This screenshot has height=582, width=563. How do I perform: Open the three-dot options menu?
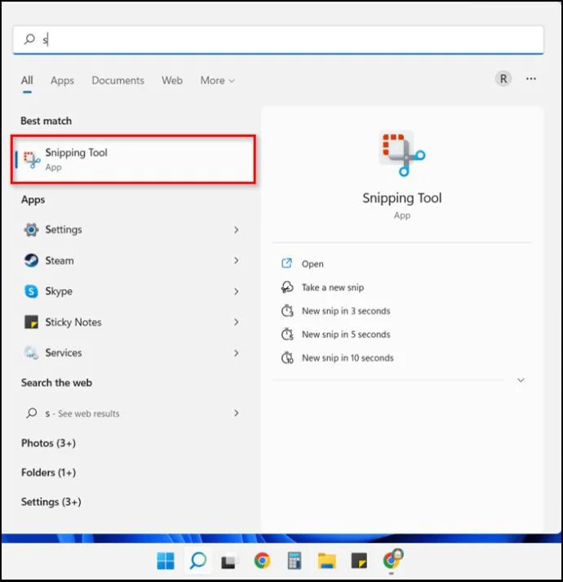pyautogui.click(x=530, y=78)
